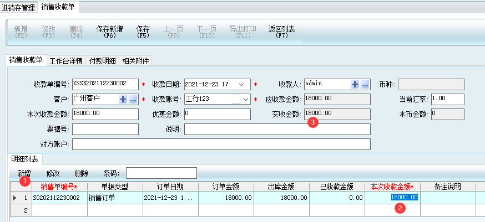This screenshot has width=485, height=222.
Task: Expand the 收款账号 account dropdown
Action: [x=245, y=99]
